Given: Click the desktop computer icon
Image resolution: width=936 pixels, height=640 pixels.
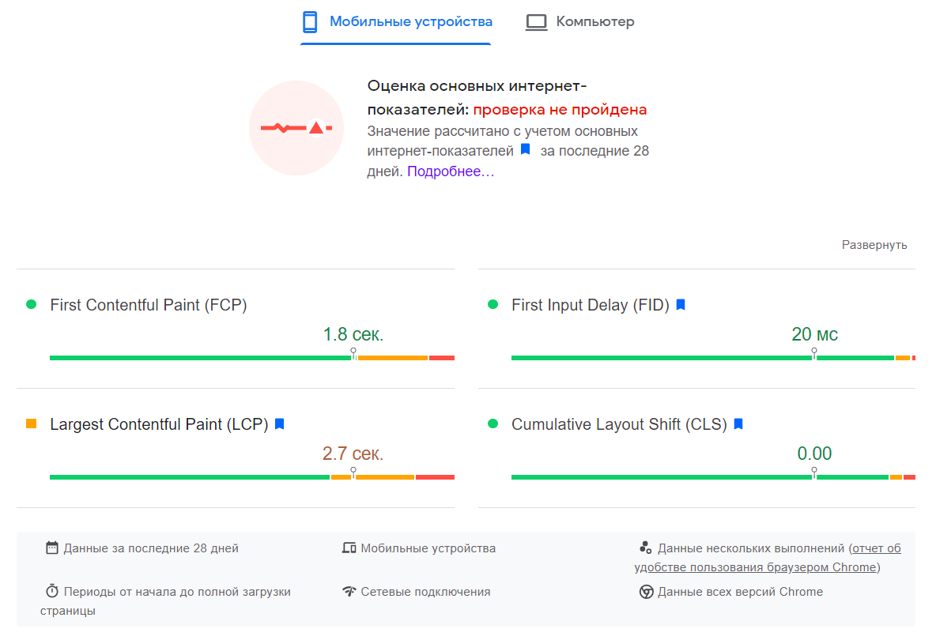Looking at the screenshot, I should (x=537, y=22).
